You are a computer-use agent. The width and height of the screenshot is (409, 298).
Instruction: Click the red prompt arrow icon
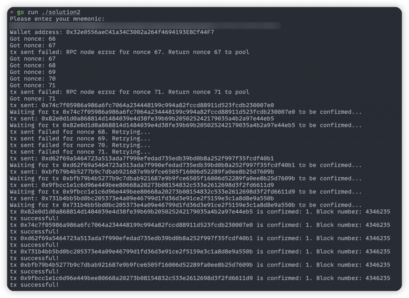12,12
